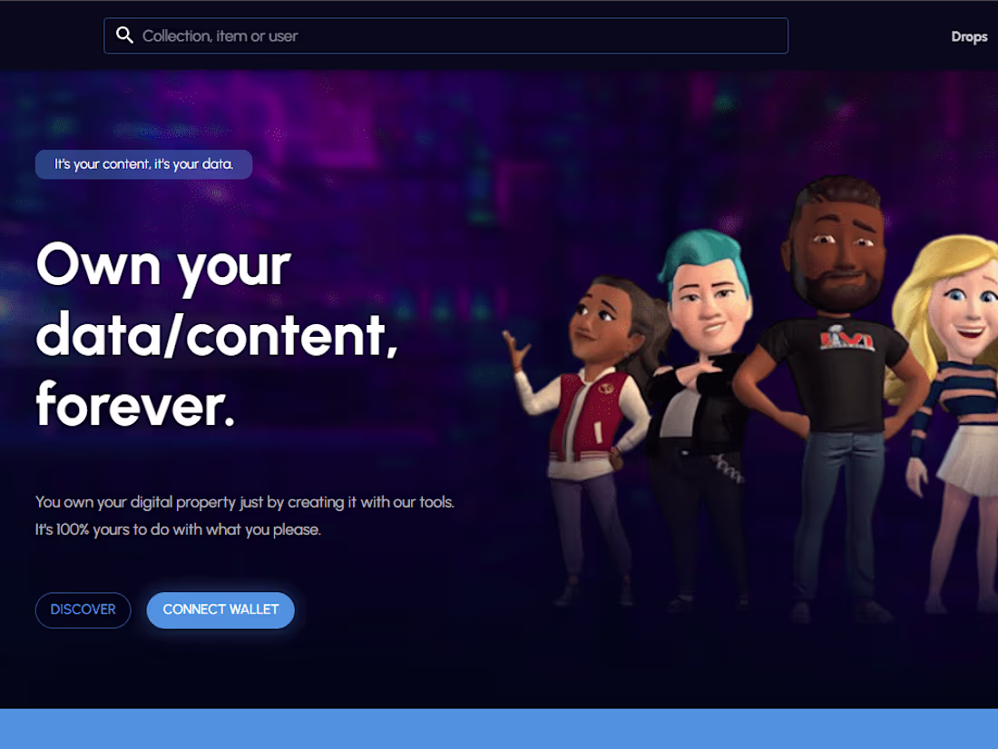Activate DISCOVER to browse the marketplace
Viewport: 998px width, 749px height.
coord(83,610)
